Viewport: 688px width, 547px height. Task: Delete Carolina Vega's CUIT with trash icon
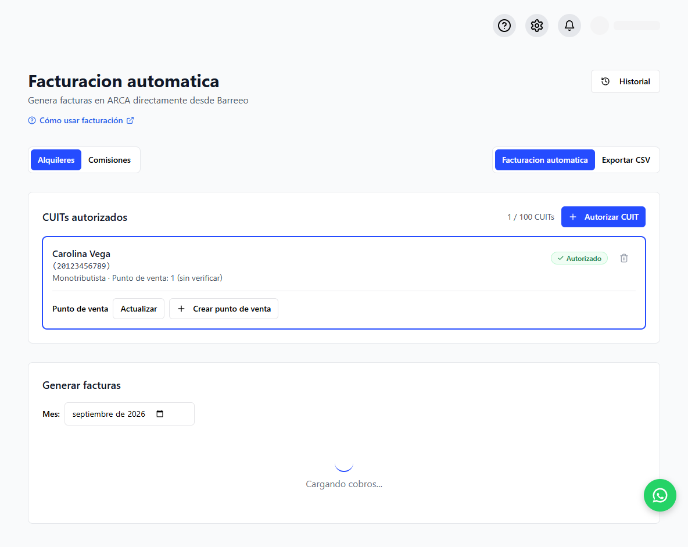click(x=624, y=258)
